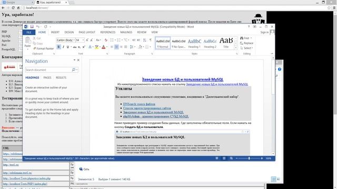The width and height of the screenshot is (337, 189).
Task: Toggle Bold formatting
Action: (58, 47)
